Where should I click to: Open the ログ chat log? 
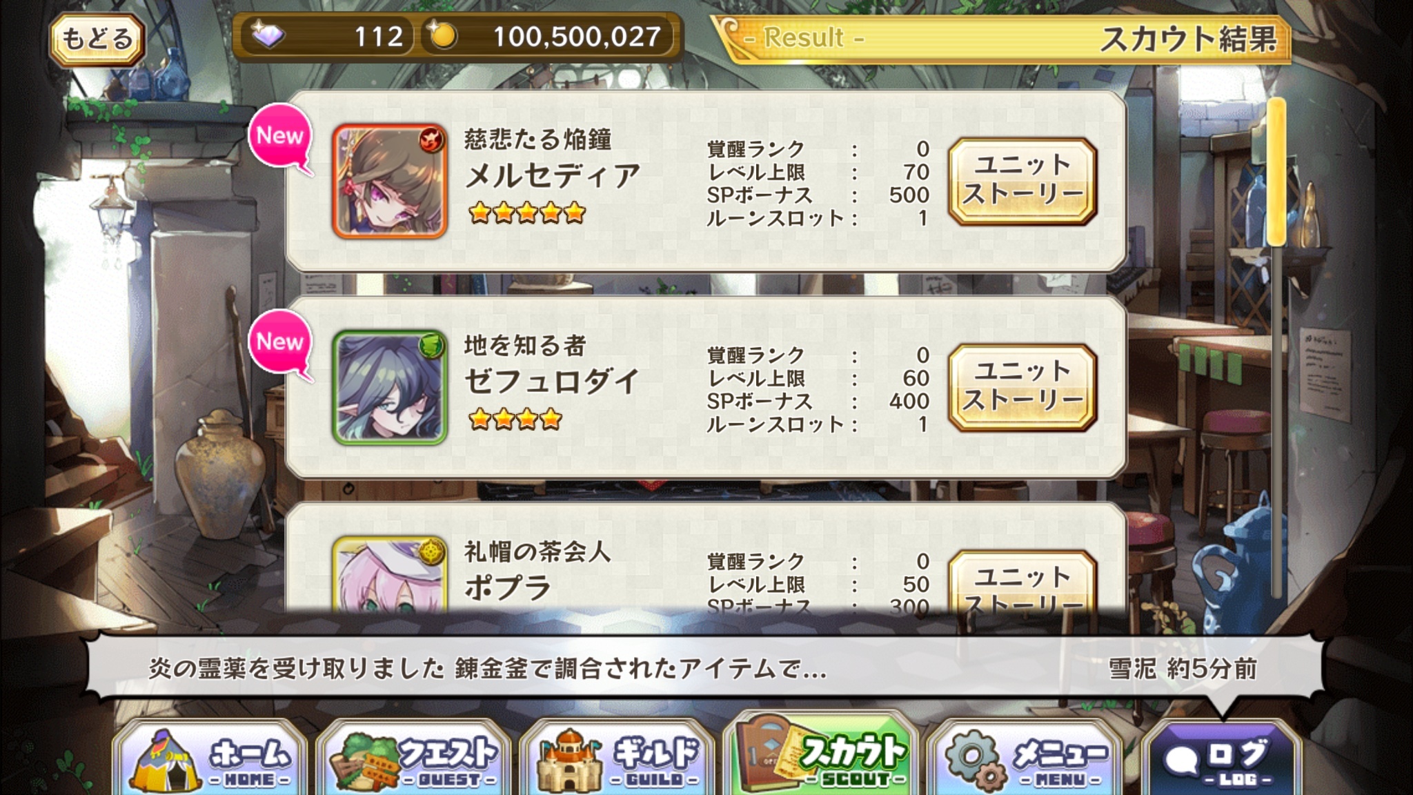pos(1221,758)
